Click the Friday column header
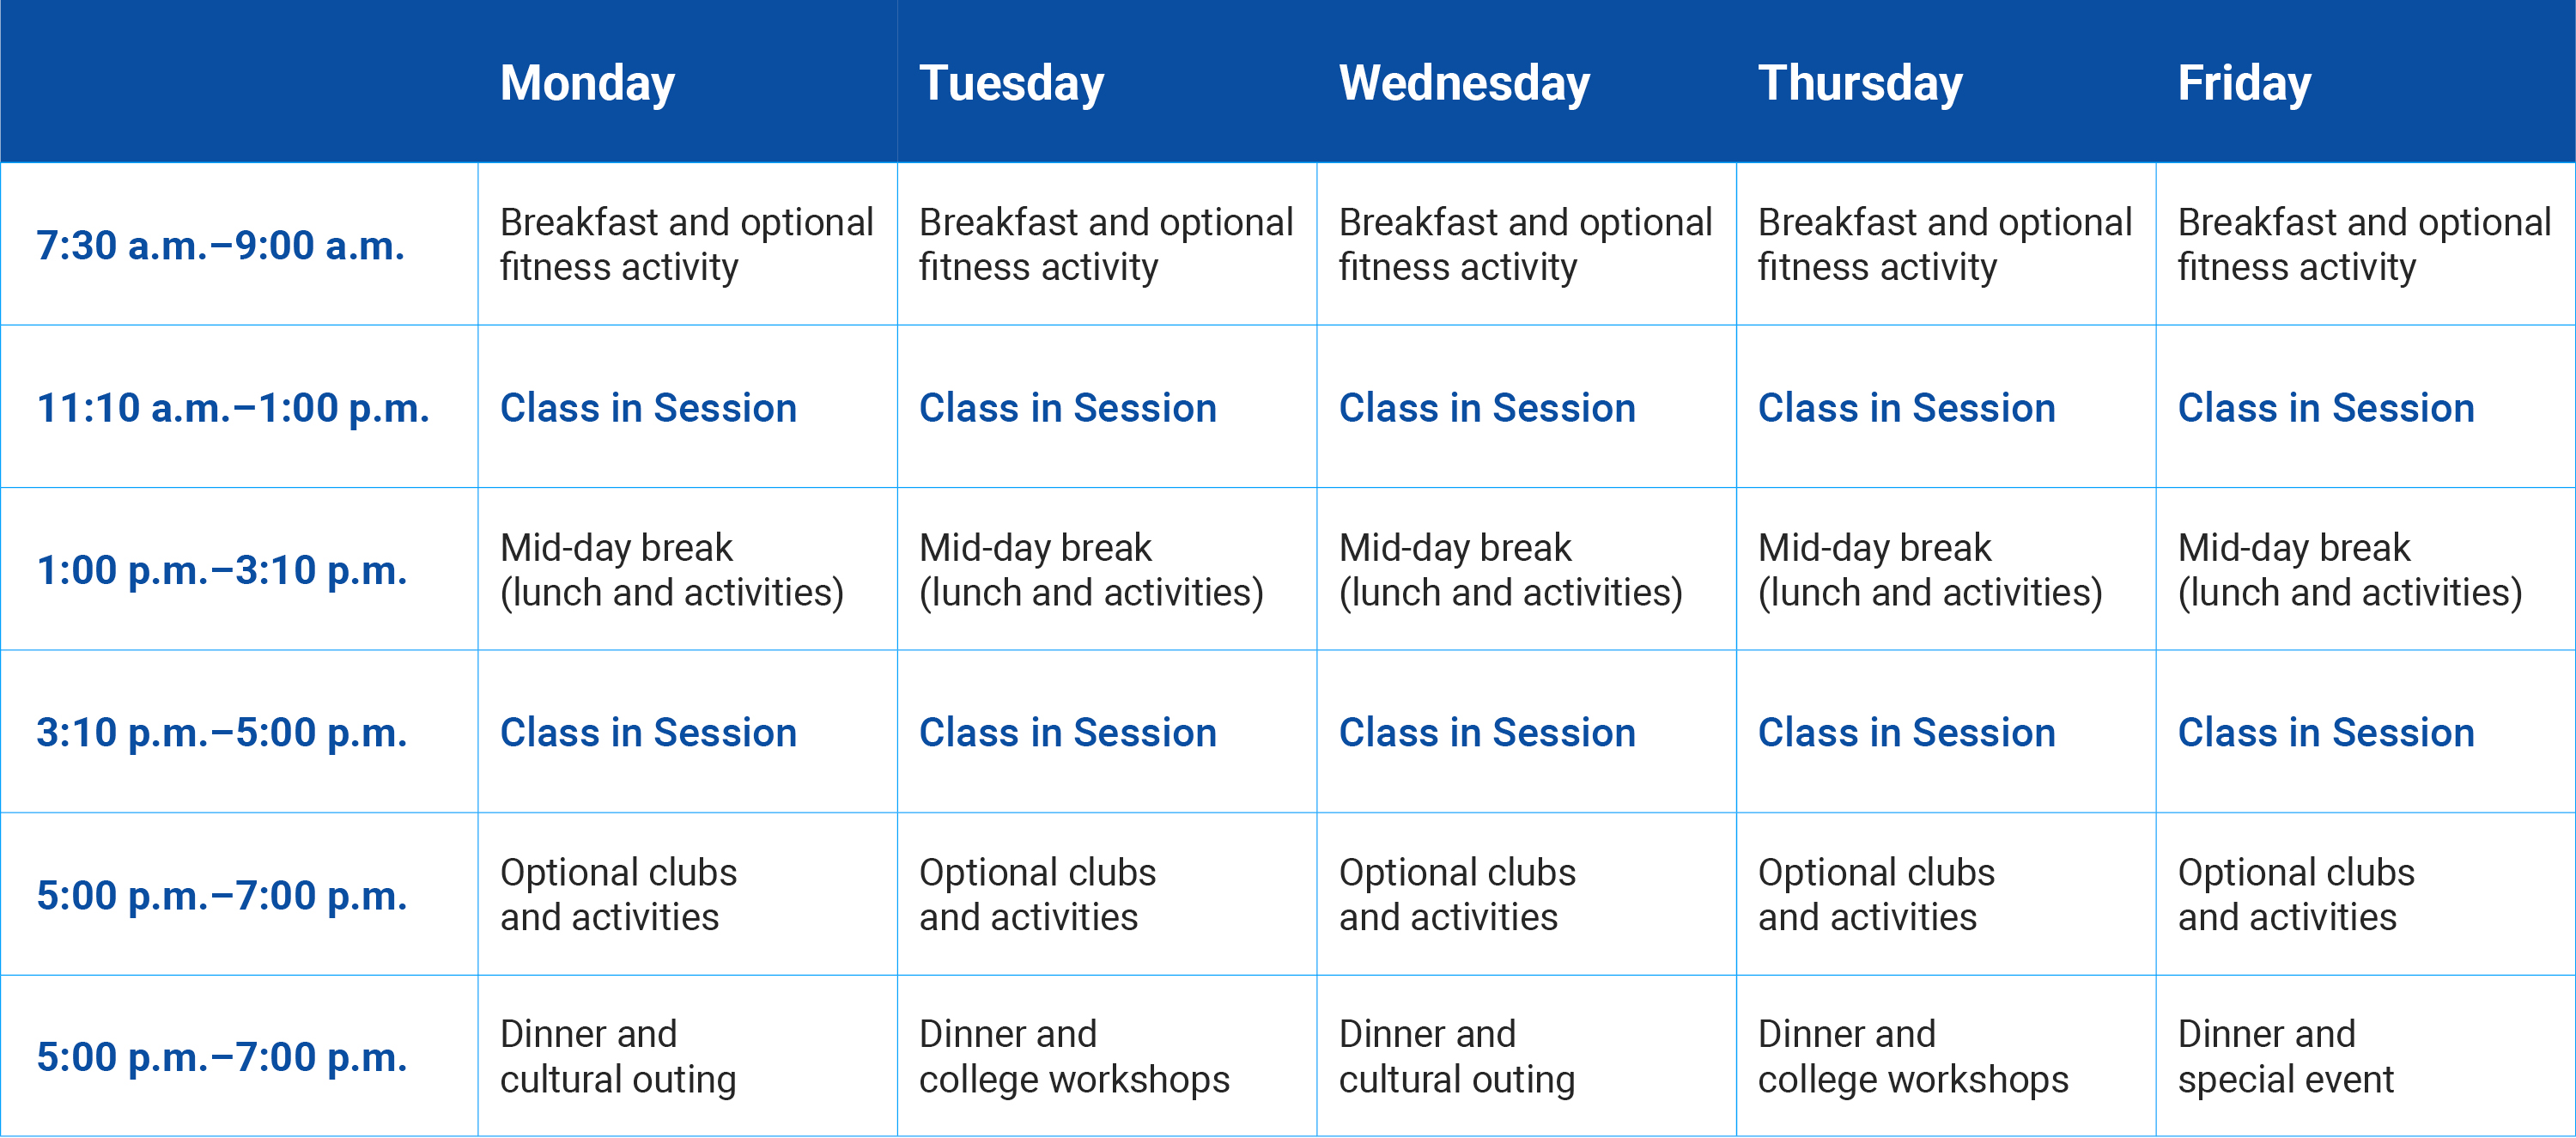Screen dimensions: 2576x1138 click(x=2244, y=83)
